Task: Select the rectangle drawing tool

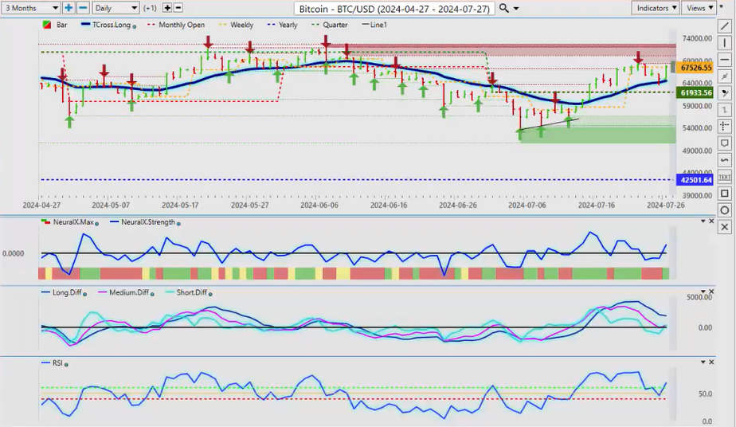Action: coord(724,194)
